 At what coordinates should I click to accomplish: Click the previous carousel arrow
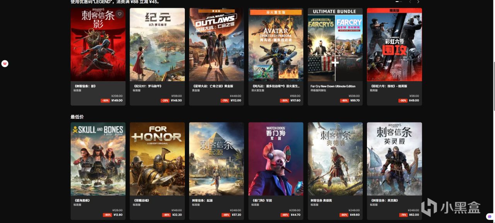(410, 2)
